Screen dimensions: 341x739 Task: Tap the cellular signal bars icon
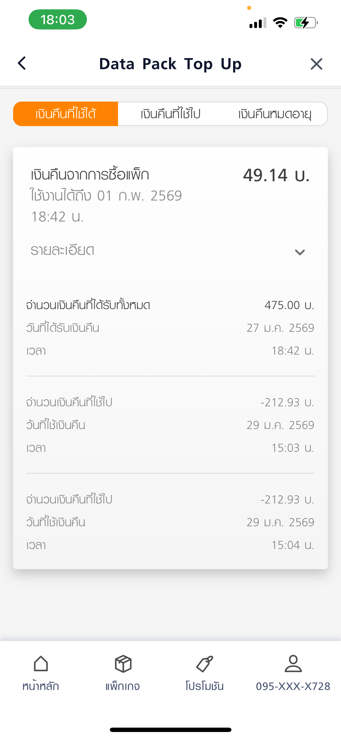point(258,23)
